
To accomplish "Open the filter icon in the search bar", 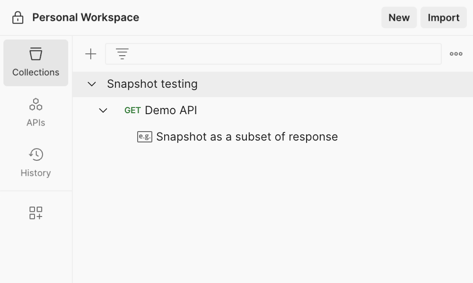I will point(122,53).
